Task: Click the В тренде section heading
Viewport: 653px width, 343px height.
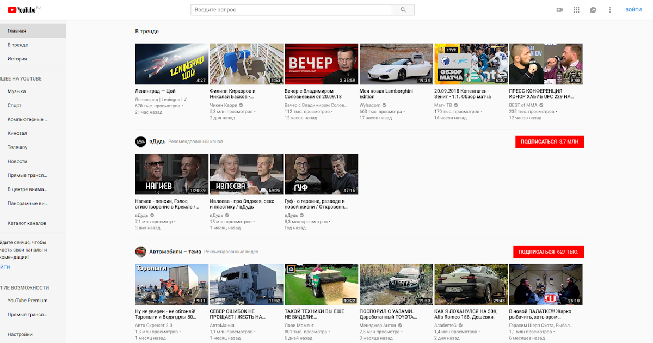Action: pyautogui.click(x=147, y=32)
